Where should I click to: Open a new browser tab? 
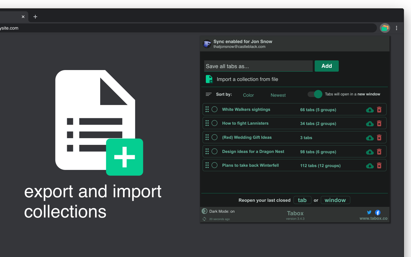pos(35,17)
